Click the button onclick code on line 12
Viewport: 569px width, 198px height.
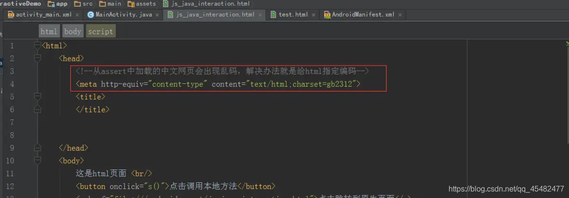175,186
